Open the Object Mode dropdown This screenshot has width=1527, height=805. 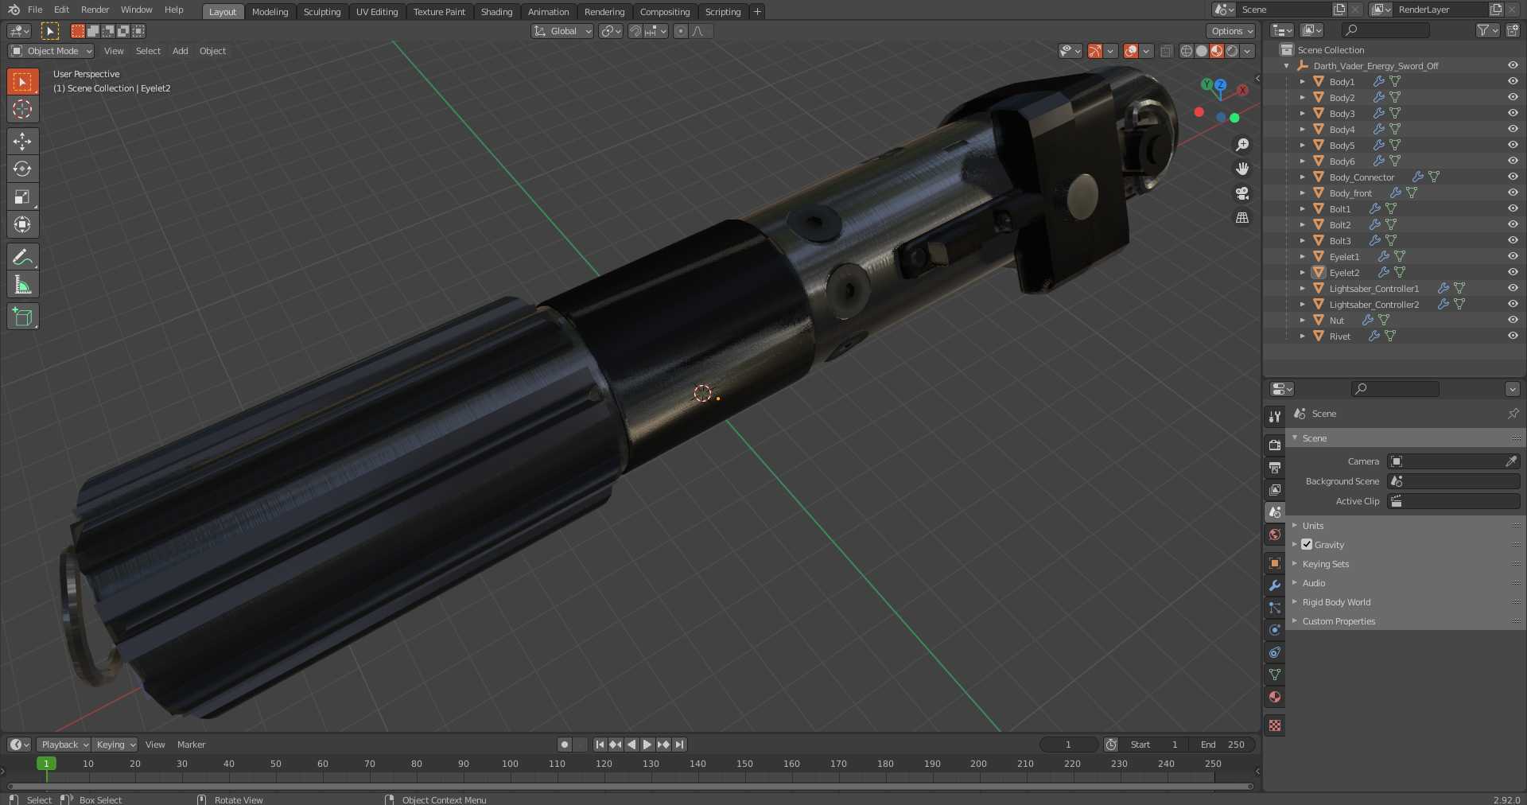52,51
